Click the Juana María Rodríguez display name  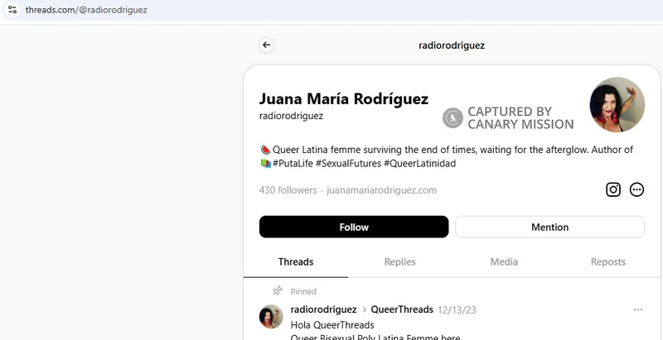coord(344,98)
